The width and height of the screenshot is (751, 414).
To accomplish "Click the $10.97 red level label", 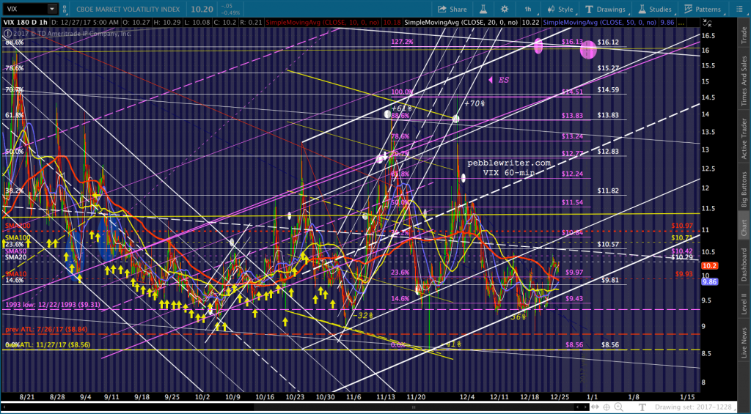I will [x=682, y=226].
